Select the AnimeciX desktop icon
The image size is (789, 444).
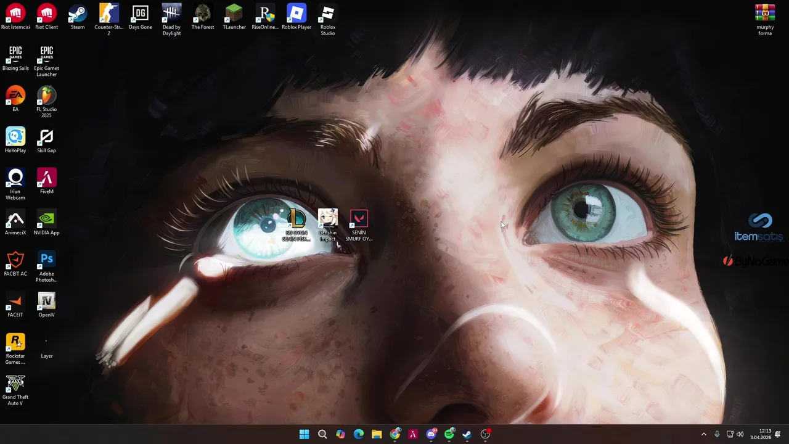click(15, 223)
